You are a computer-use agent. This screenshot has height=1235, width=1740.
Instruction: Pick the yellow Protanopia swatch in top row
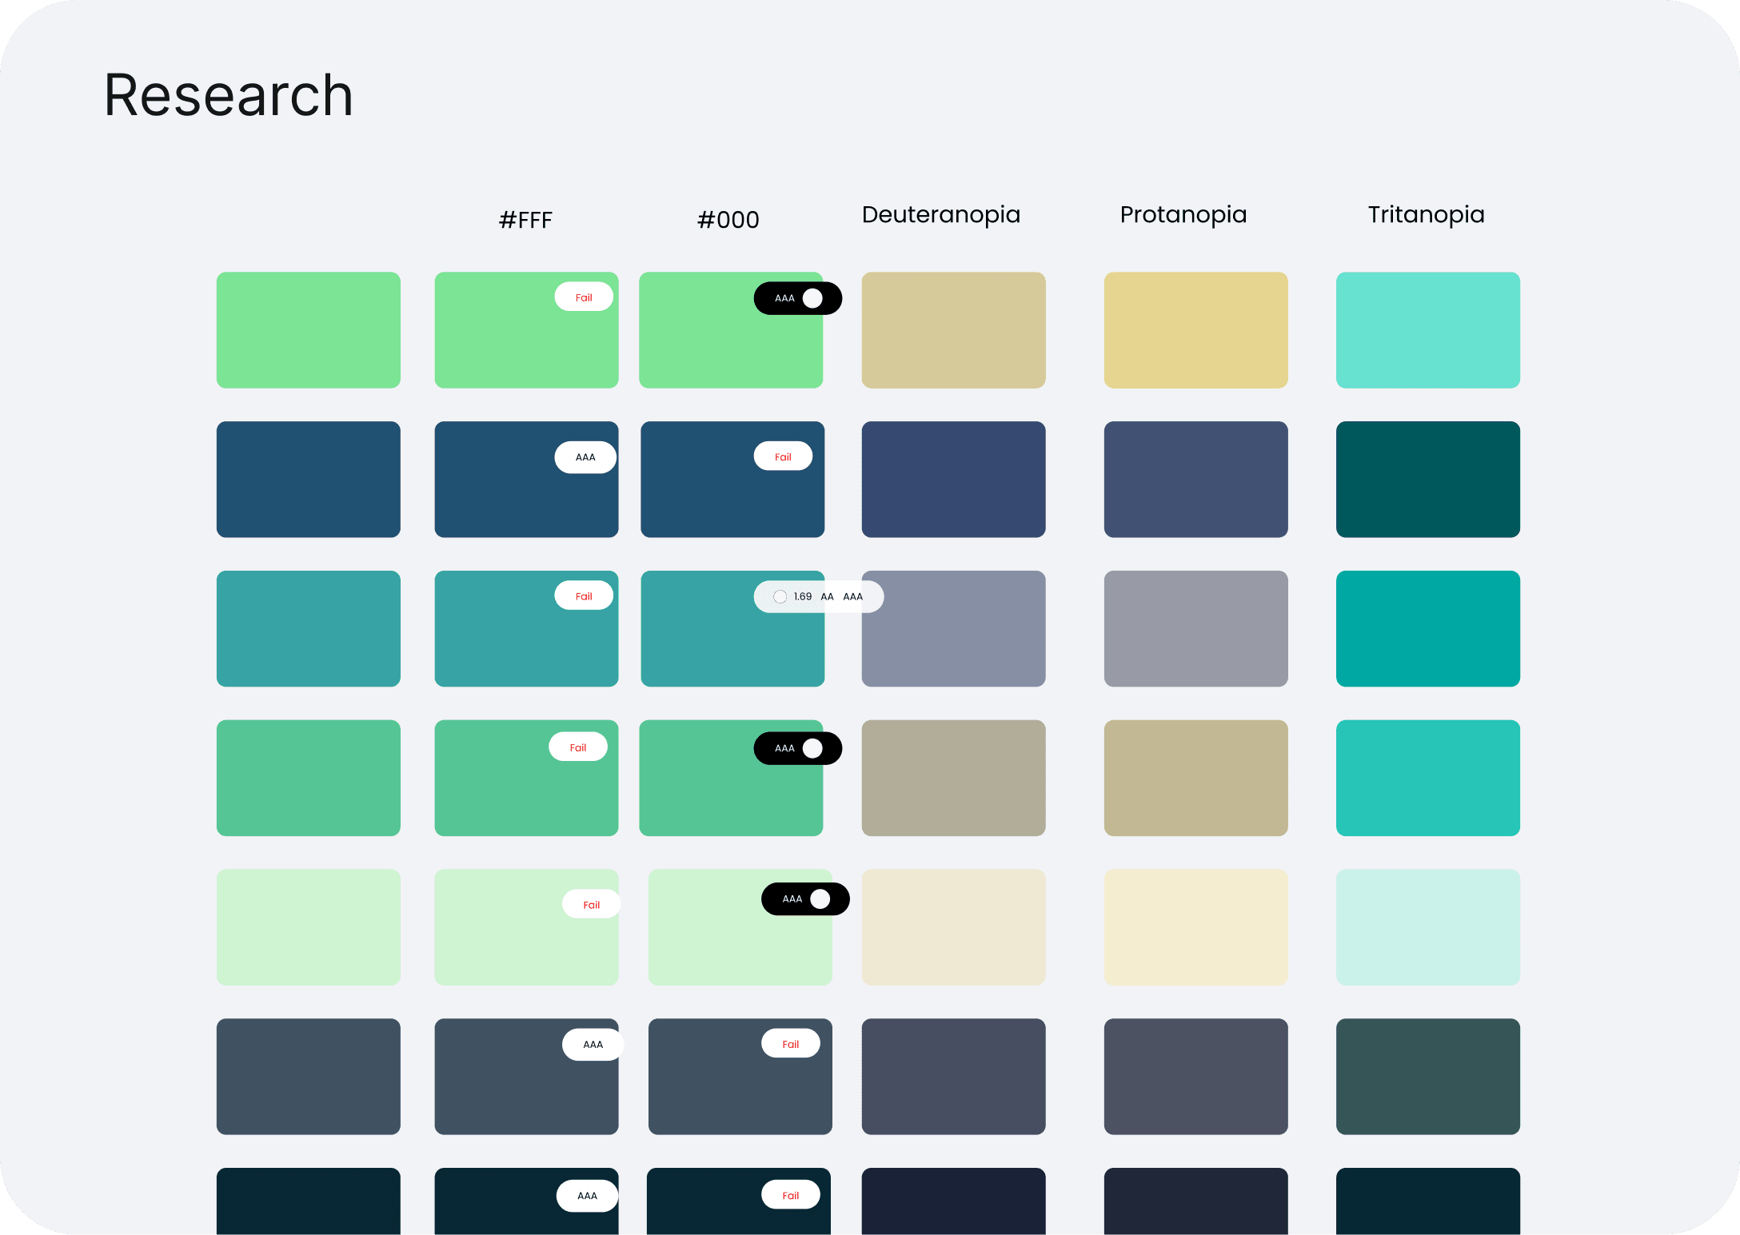click(x=1195, y=330)
